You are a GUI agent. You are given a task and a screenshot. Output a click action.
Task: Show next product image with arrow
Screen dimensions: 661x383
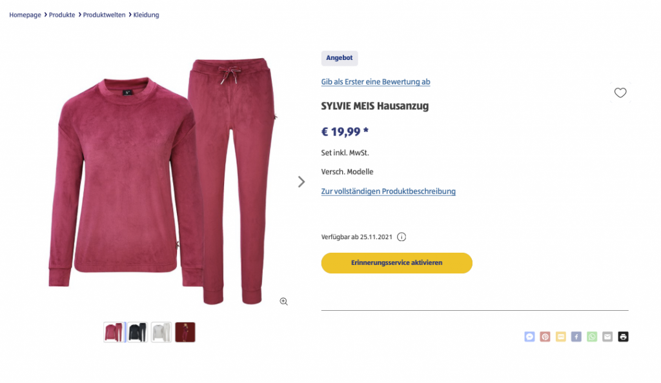[x=301, y=182]
